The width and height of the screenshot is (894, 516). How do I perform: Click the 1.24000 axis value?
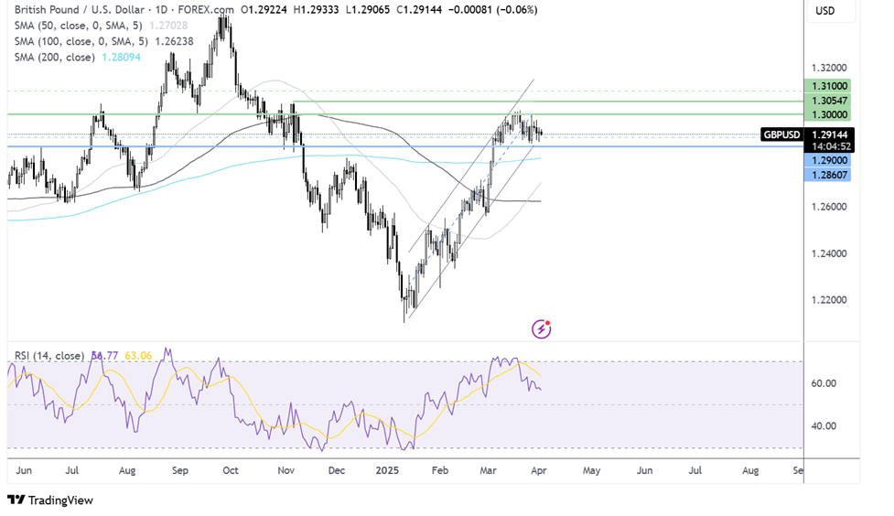(x=829, y=253)
